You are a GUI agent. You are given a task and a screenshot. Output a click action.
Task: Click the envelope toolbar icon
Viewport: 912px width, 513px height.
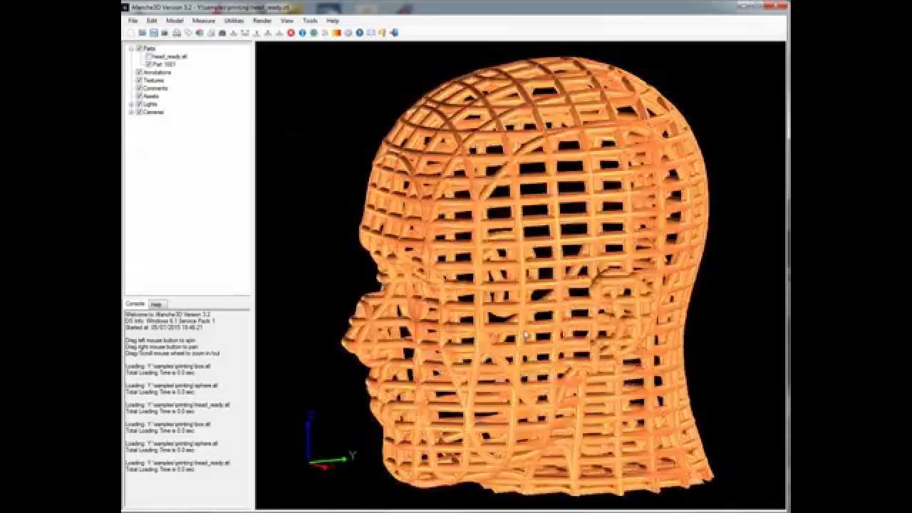[x=371, y=33]
